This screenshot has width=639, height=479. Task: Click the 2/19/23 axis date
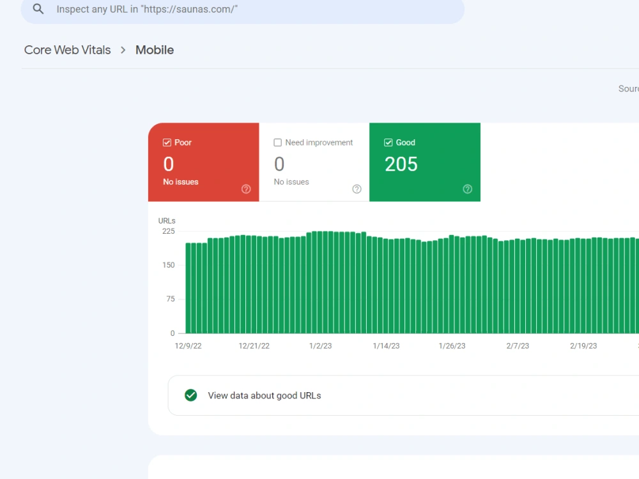click(x=583, y=346)
